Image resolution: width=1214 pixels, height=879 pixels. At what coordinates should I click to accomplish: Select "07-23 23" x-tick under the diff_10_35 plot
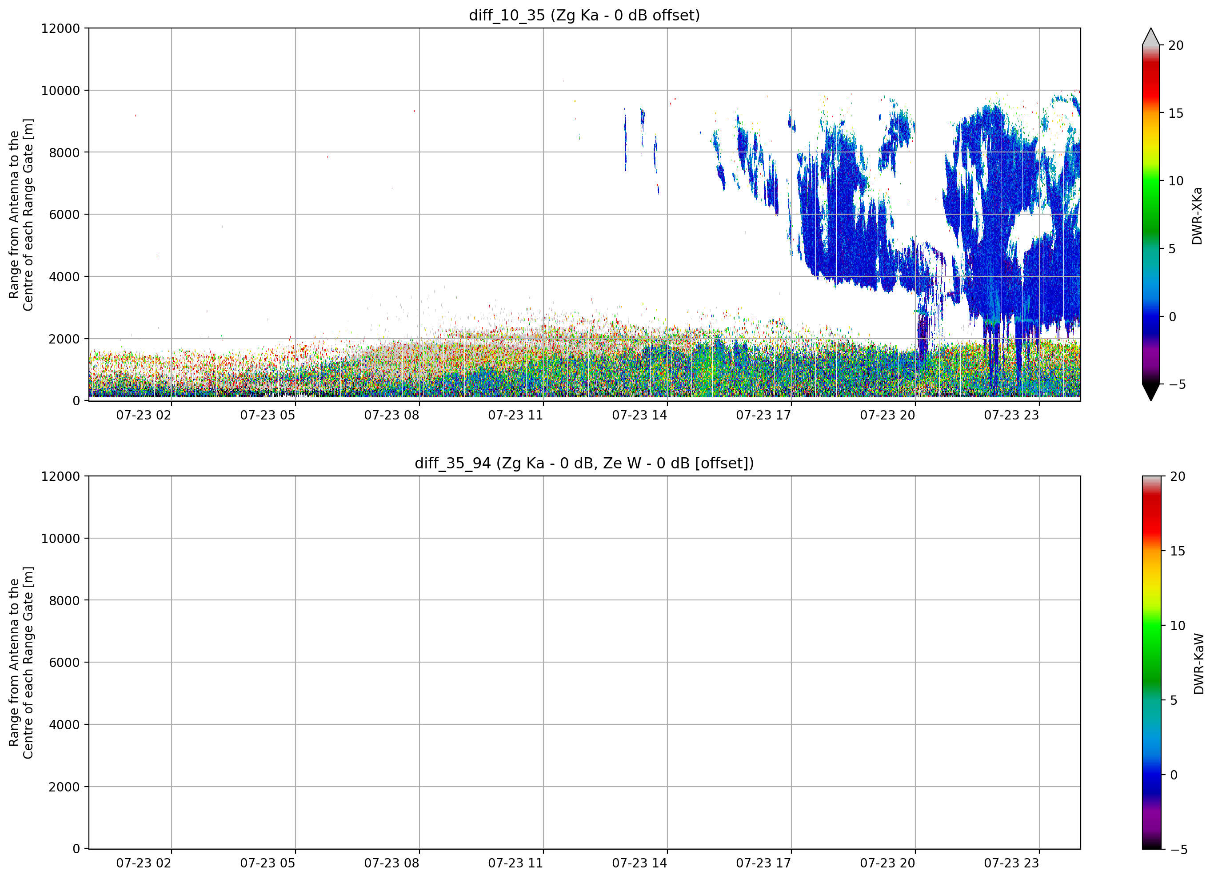1012,416
